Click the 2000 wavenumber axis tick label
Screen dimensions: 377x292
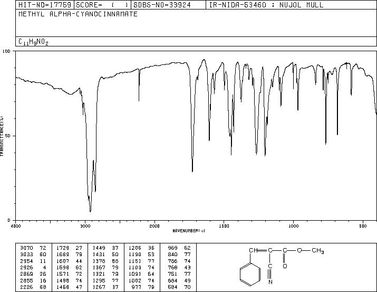point(154,226)
